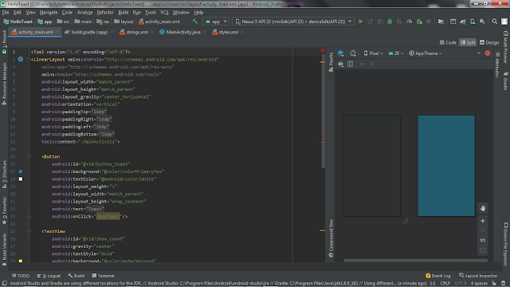Click the Apply Changes and Restart icon

pyautogui.click(x=370, y=22)
